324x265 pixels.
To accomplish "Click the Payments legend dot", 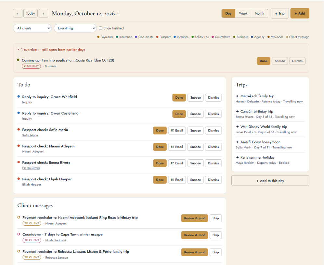I will tap(98, 37).
